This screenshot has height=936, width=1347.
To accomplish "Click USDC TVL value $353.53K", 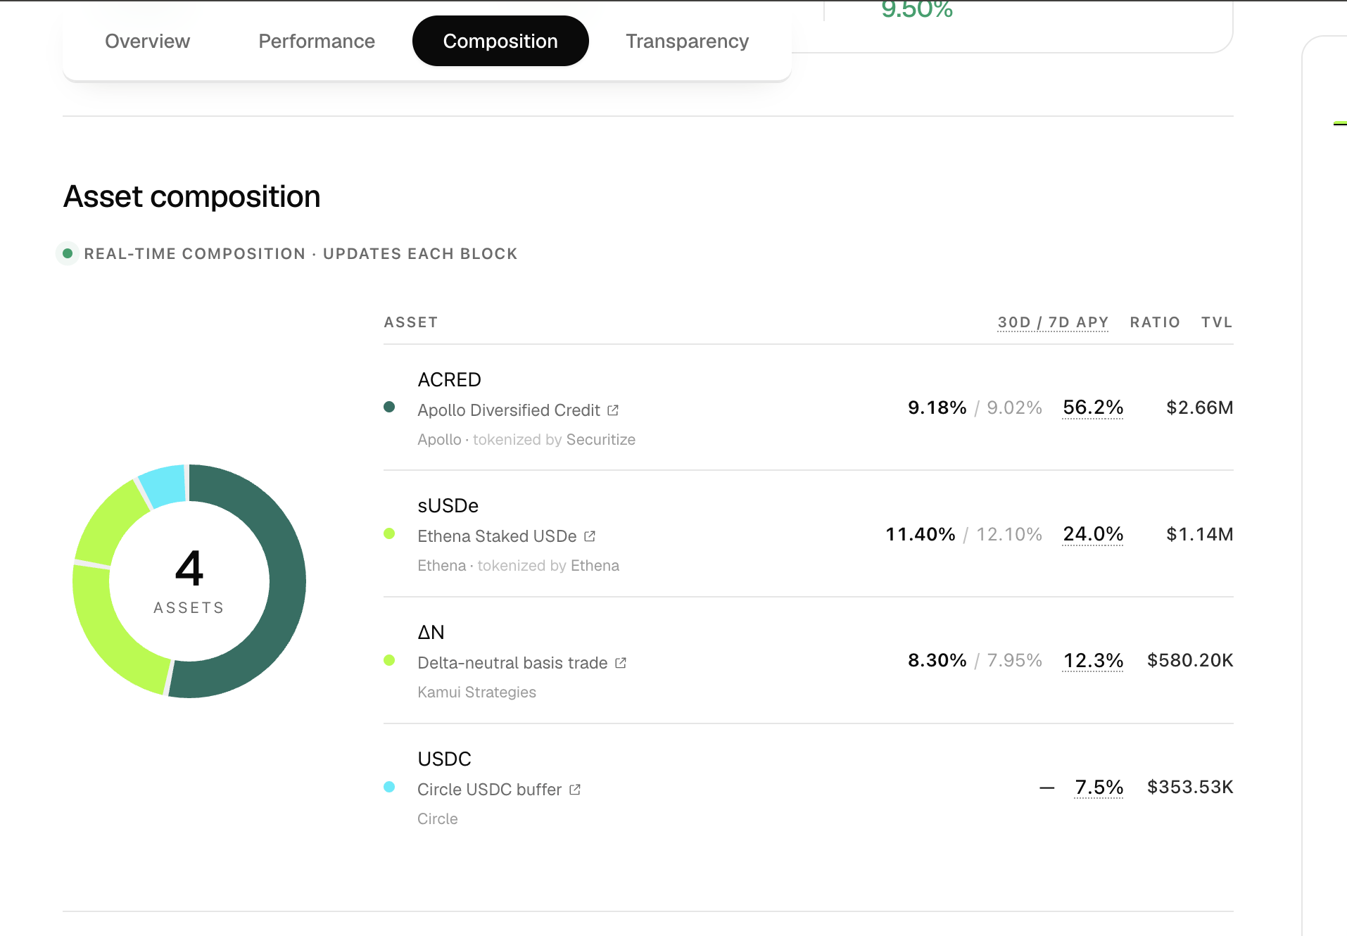I will 1190,787.
